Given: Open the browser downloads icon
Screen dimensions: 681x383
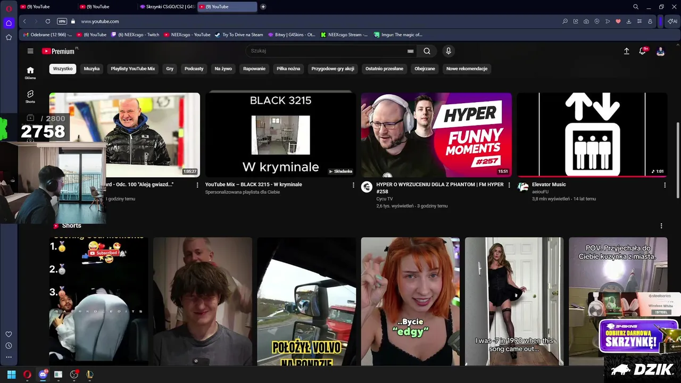Looking at the screenshot, I should click(629, 21).
